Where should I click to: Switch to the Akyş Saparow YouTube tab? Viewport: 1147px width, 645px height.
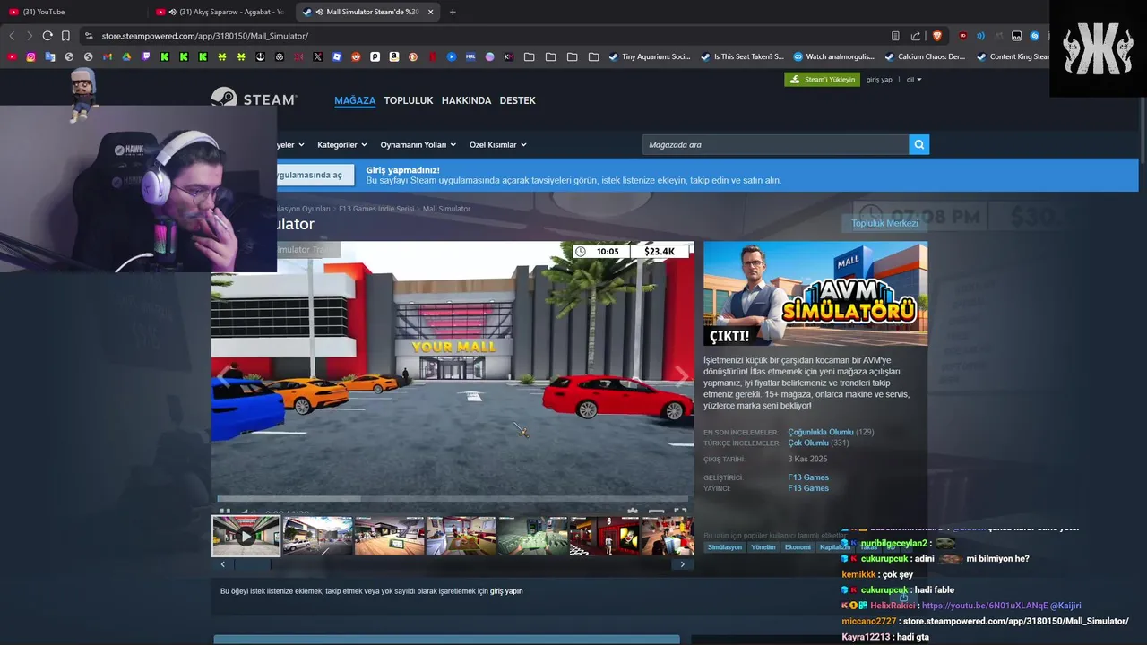(x=220, y=12)
